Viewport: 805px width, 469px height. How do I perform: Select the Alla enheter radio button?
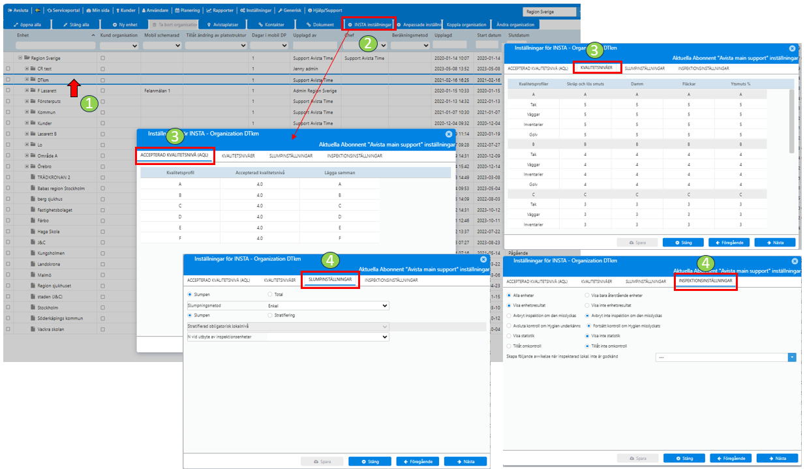pyautogui.click(x=509, y=295)
